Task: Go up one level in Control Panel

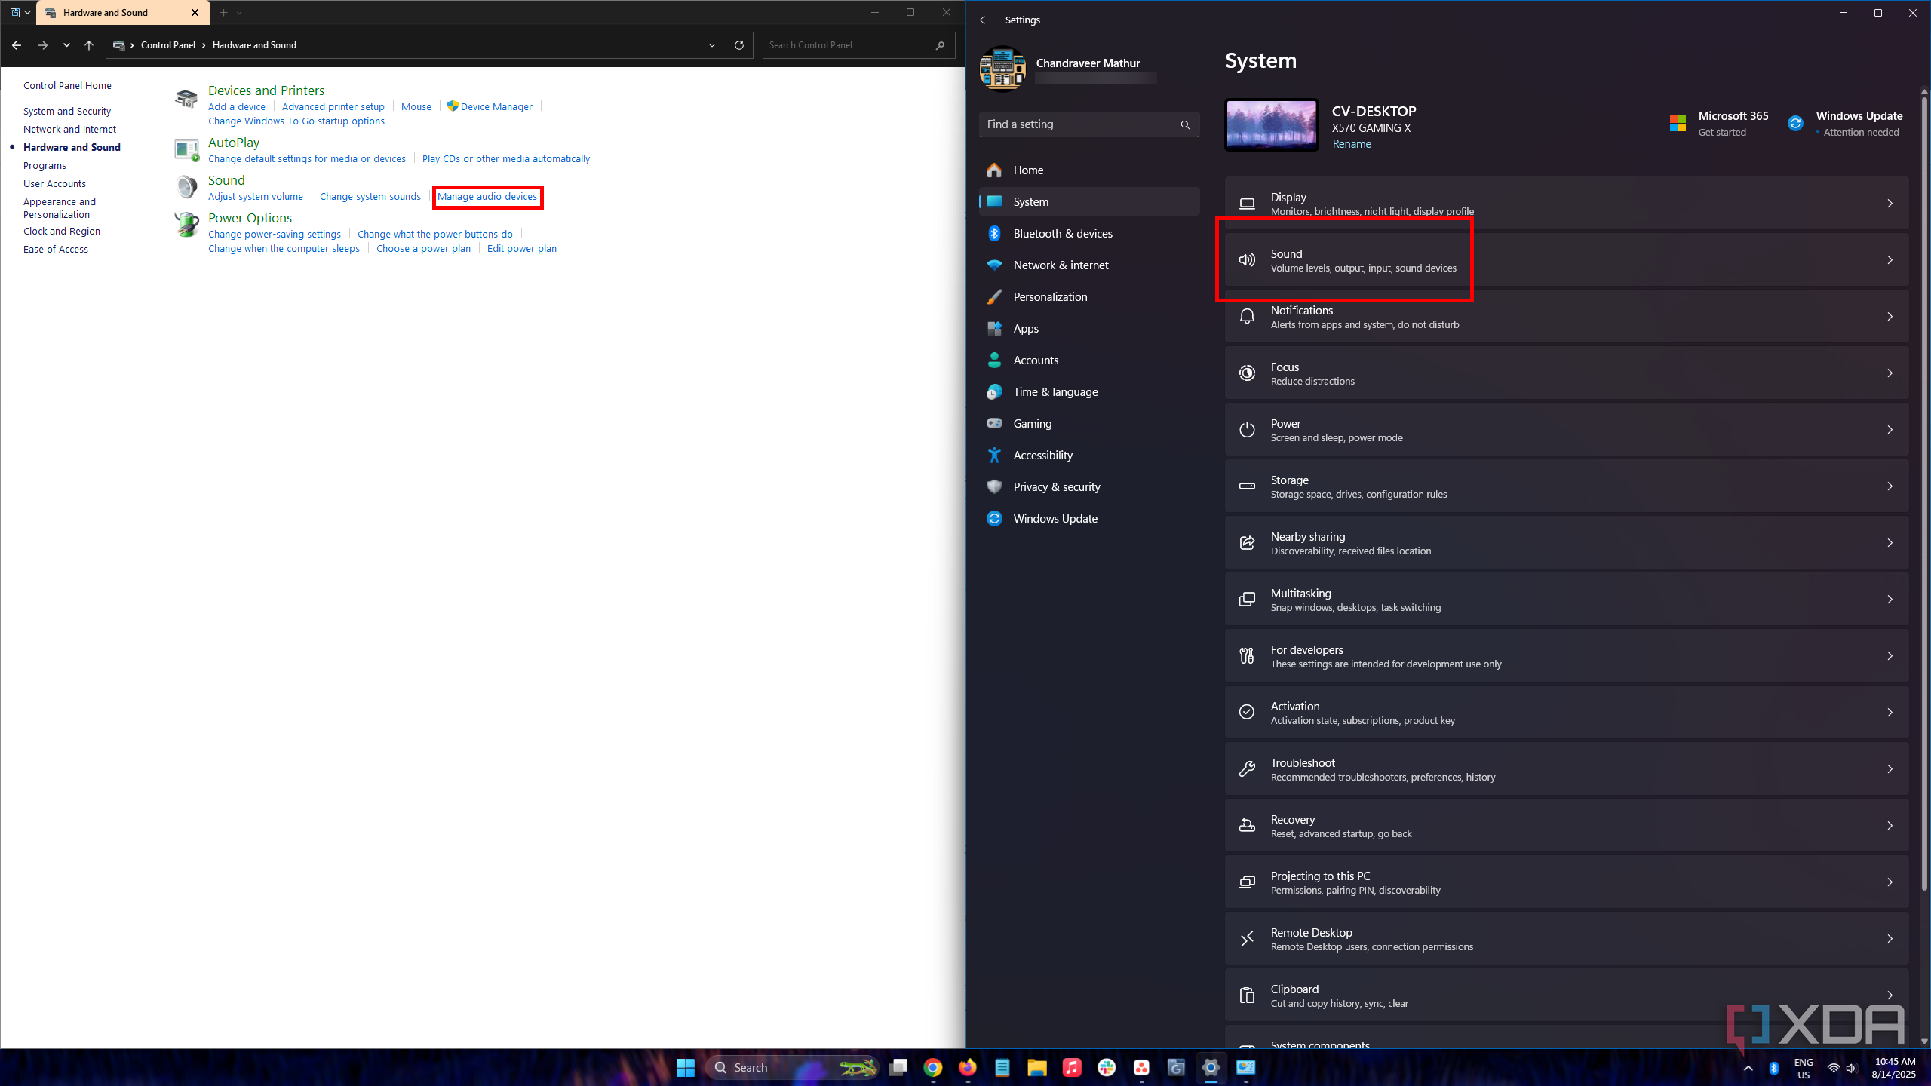Action: coord(89,45)
